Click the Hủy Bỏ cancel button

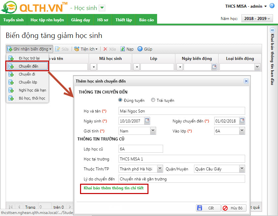click(234, 208)
